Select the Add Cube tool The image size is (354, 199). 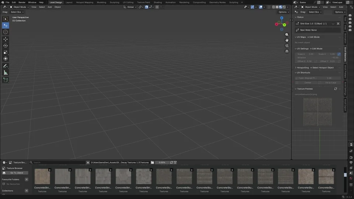pyautogui.click(x=6, y=80)
